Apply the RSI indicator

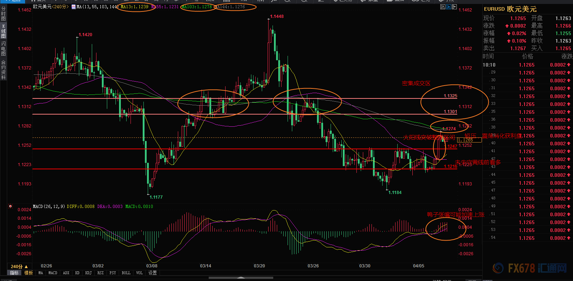(x=101, y=273)
